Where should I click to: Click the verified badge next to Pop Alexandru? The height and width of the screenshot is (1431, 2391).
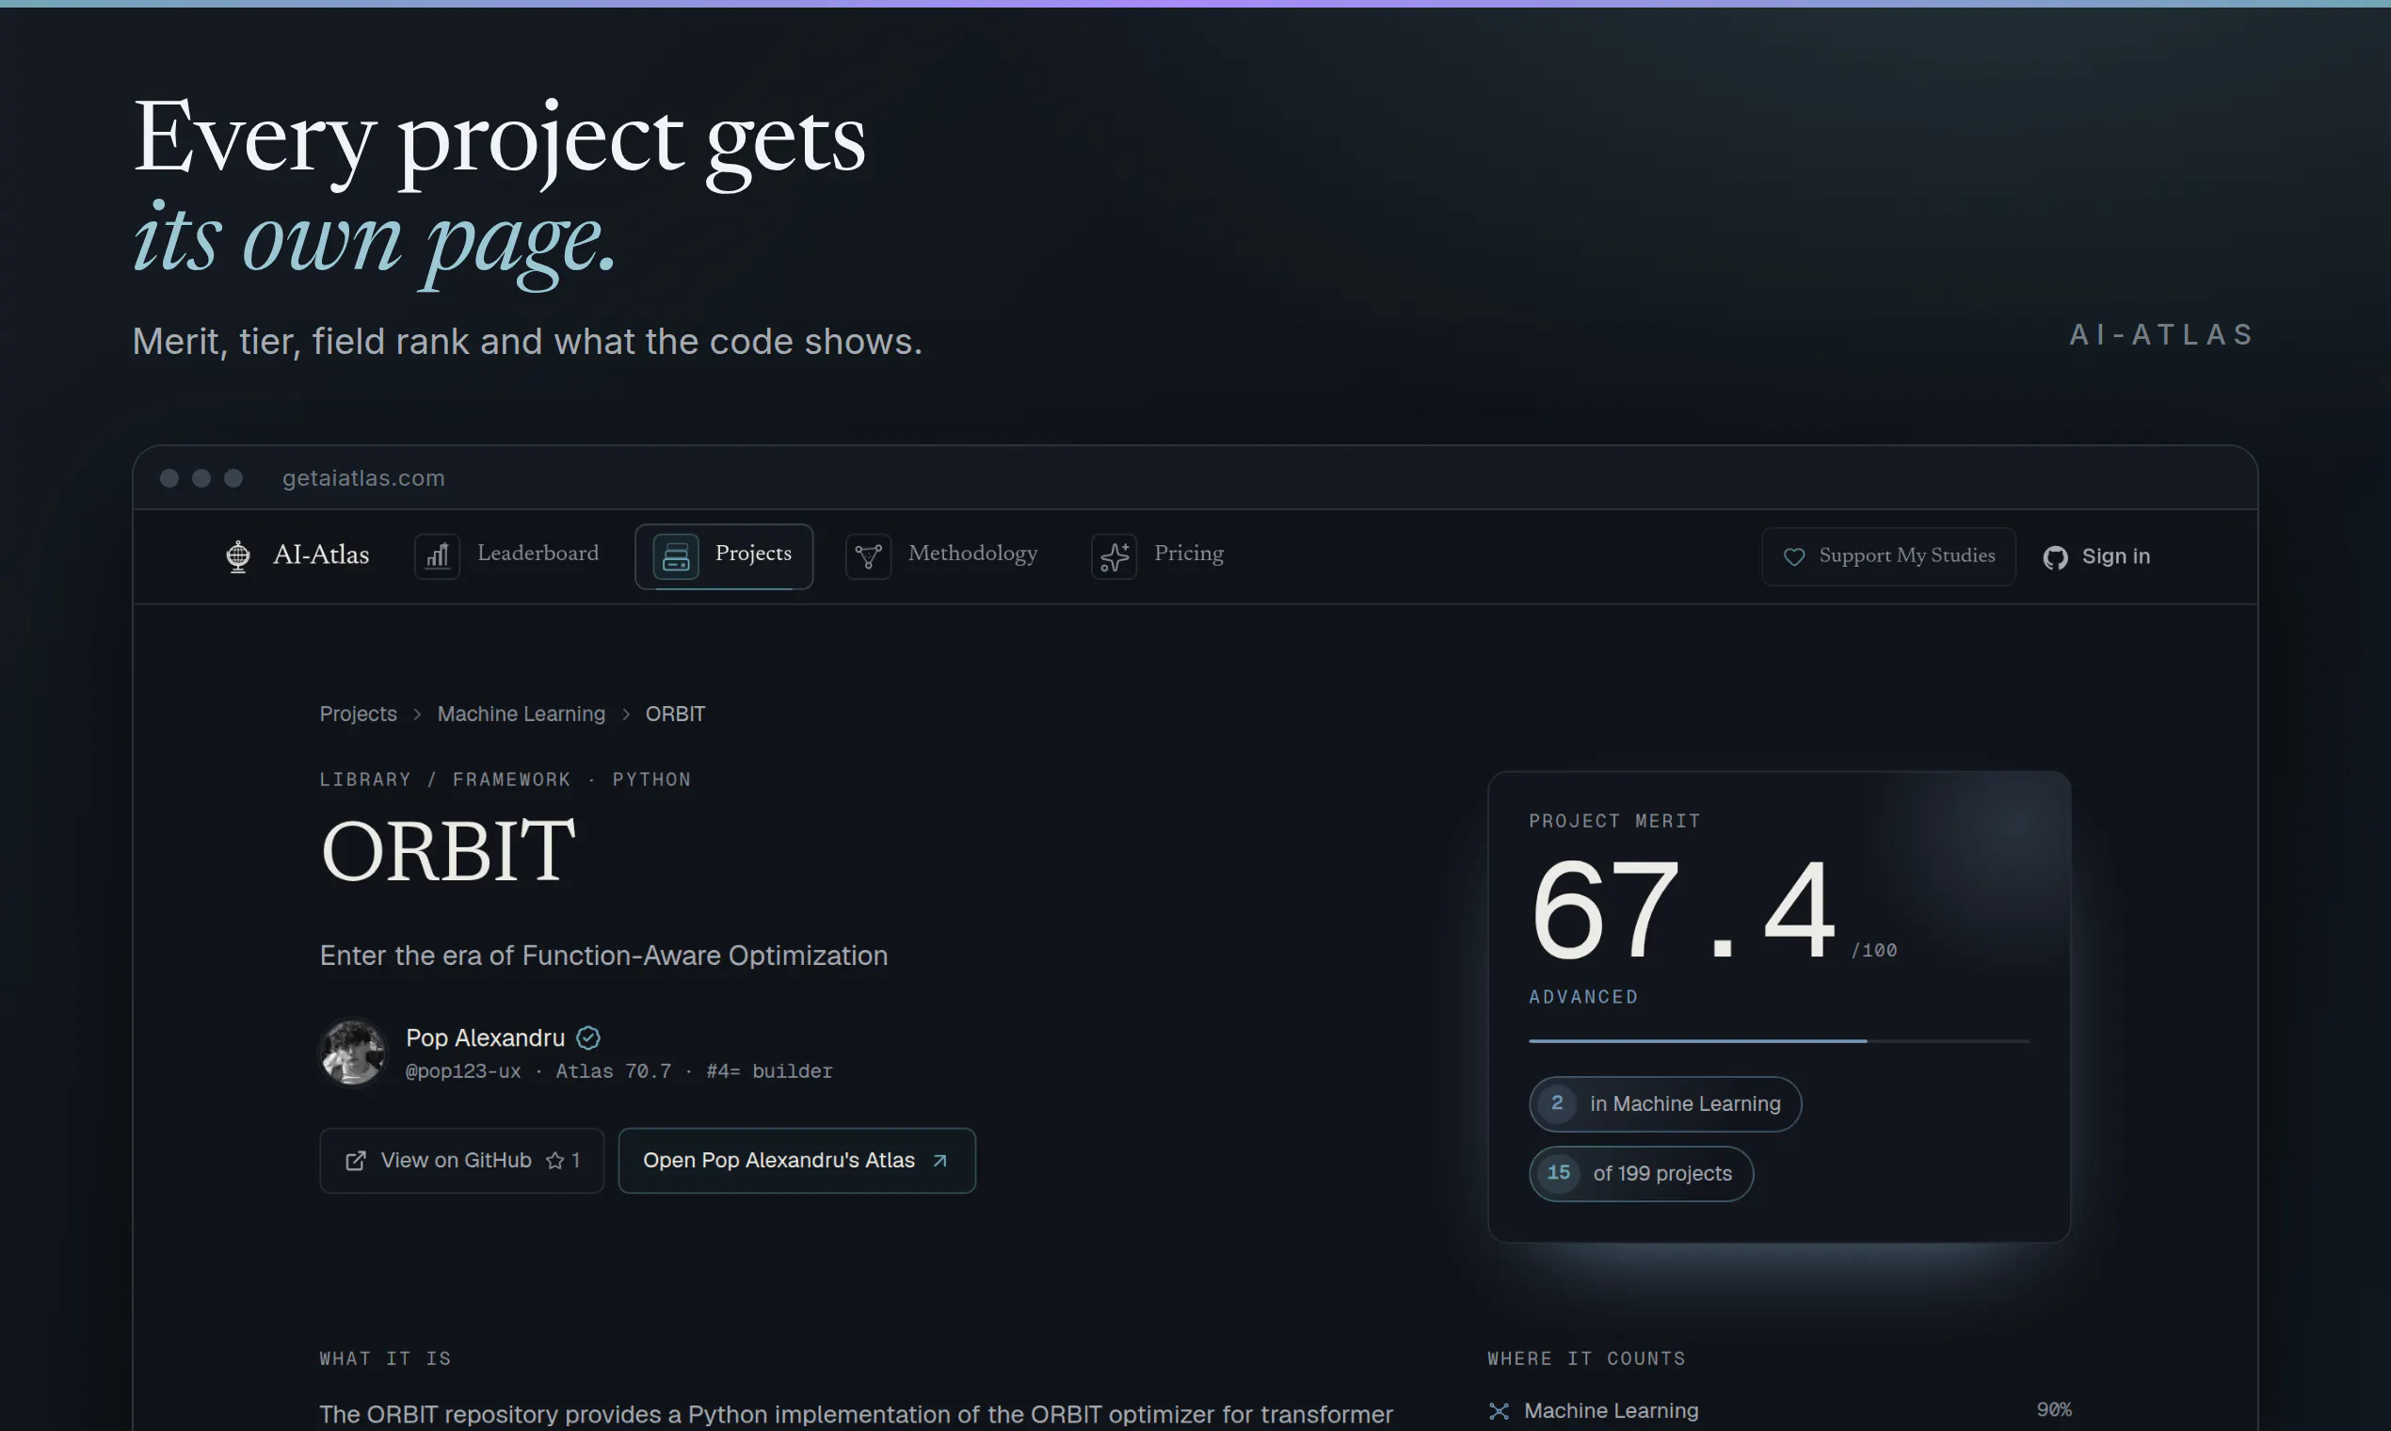click(x=588, y=1037)
